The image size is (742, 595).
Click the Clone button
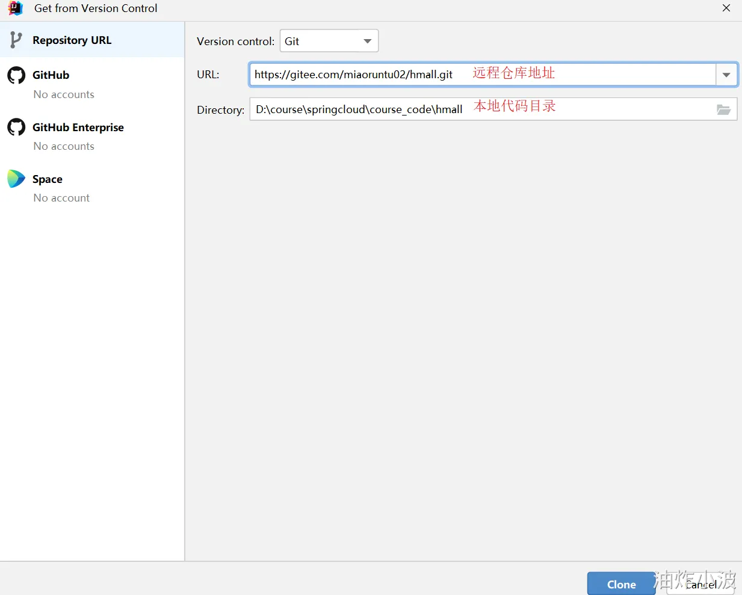click(x=622, y=584)
